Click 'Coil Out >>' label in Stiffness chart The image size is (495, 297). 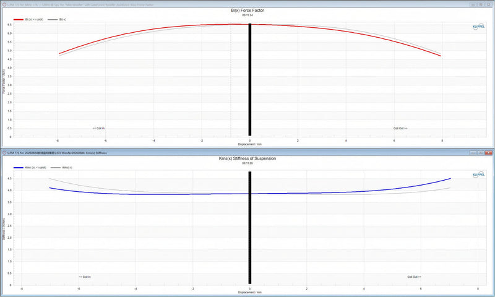[414, 277]
